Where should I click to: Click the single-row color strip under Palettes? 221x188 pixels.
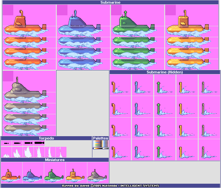coord(101,148)
